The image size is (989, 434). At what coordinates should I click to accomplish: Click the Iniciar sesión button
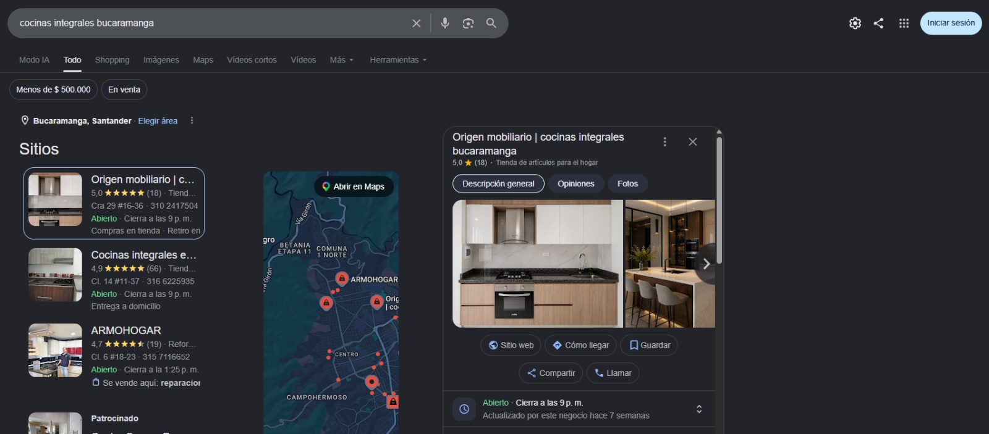pyautogui.click(x=951, y=23)
